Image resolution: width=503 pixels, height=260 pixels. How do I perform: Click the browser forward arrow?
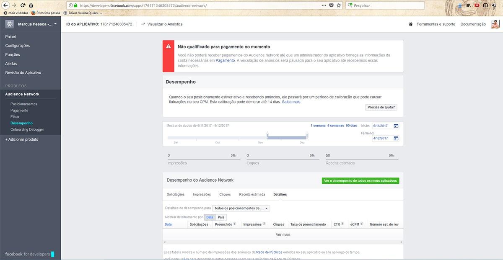coord(14,5)
